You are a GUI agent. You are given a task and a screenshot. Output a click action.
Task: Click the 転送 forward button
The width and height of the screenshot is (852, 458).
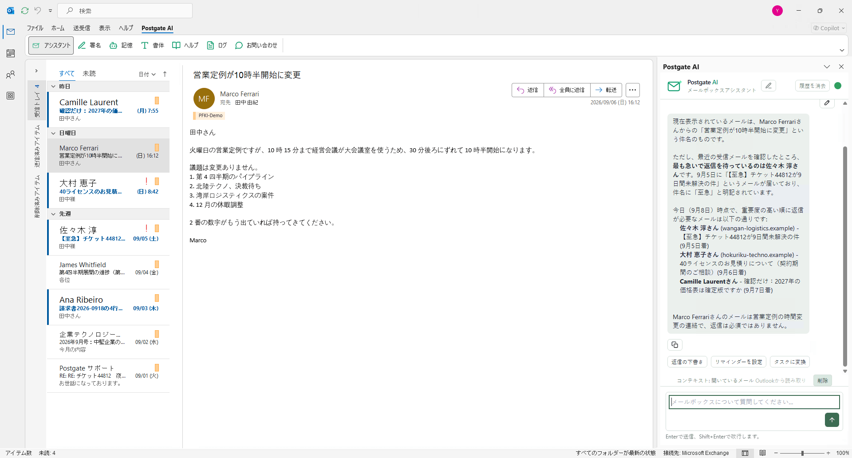[x=606, y=90]
